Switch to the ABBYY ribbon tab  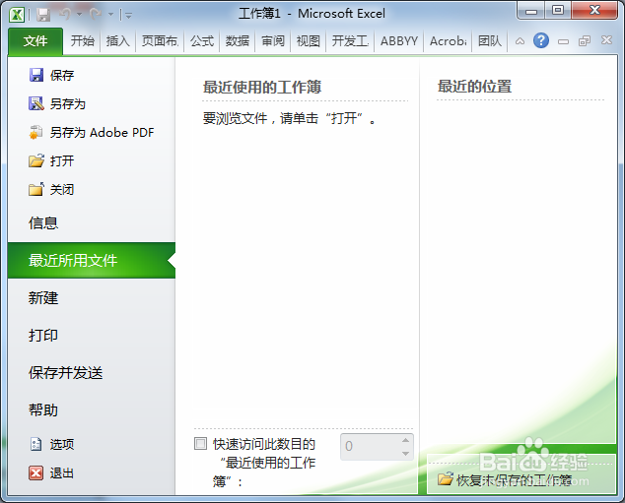click(x=399, y=41)
